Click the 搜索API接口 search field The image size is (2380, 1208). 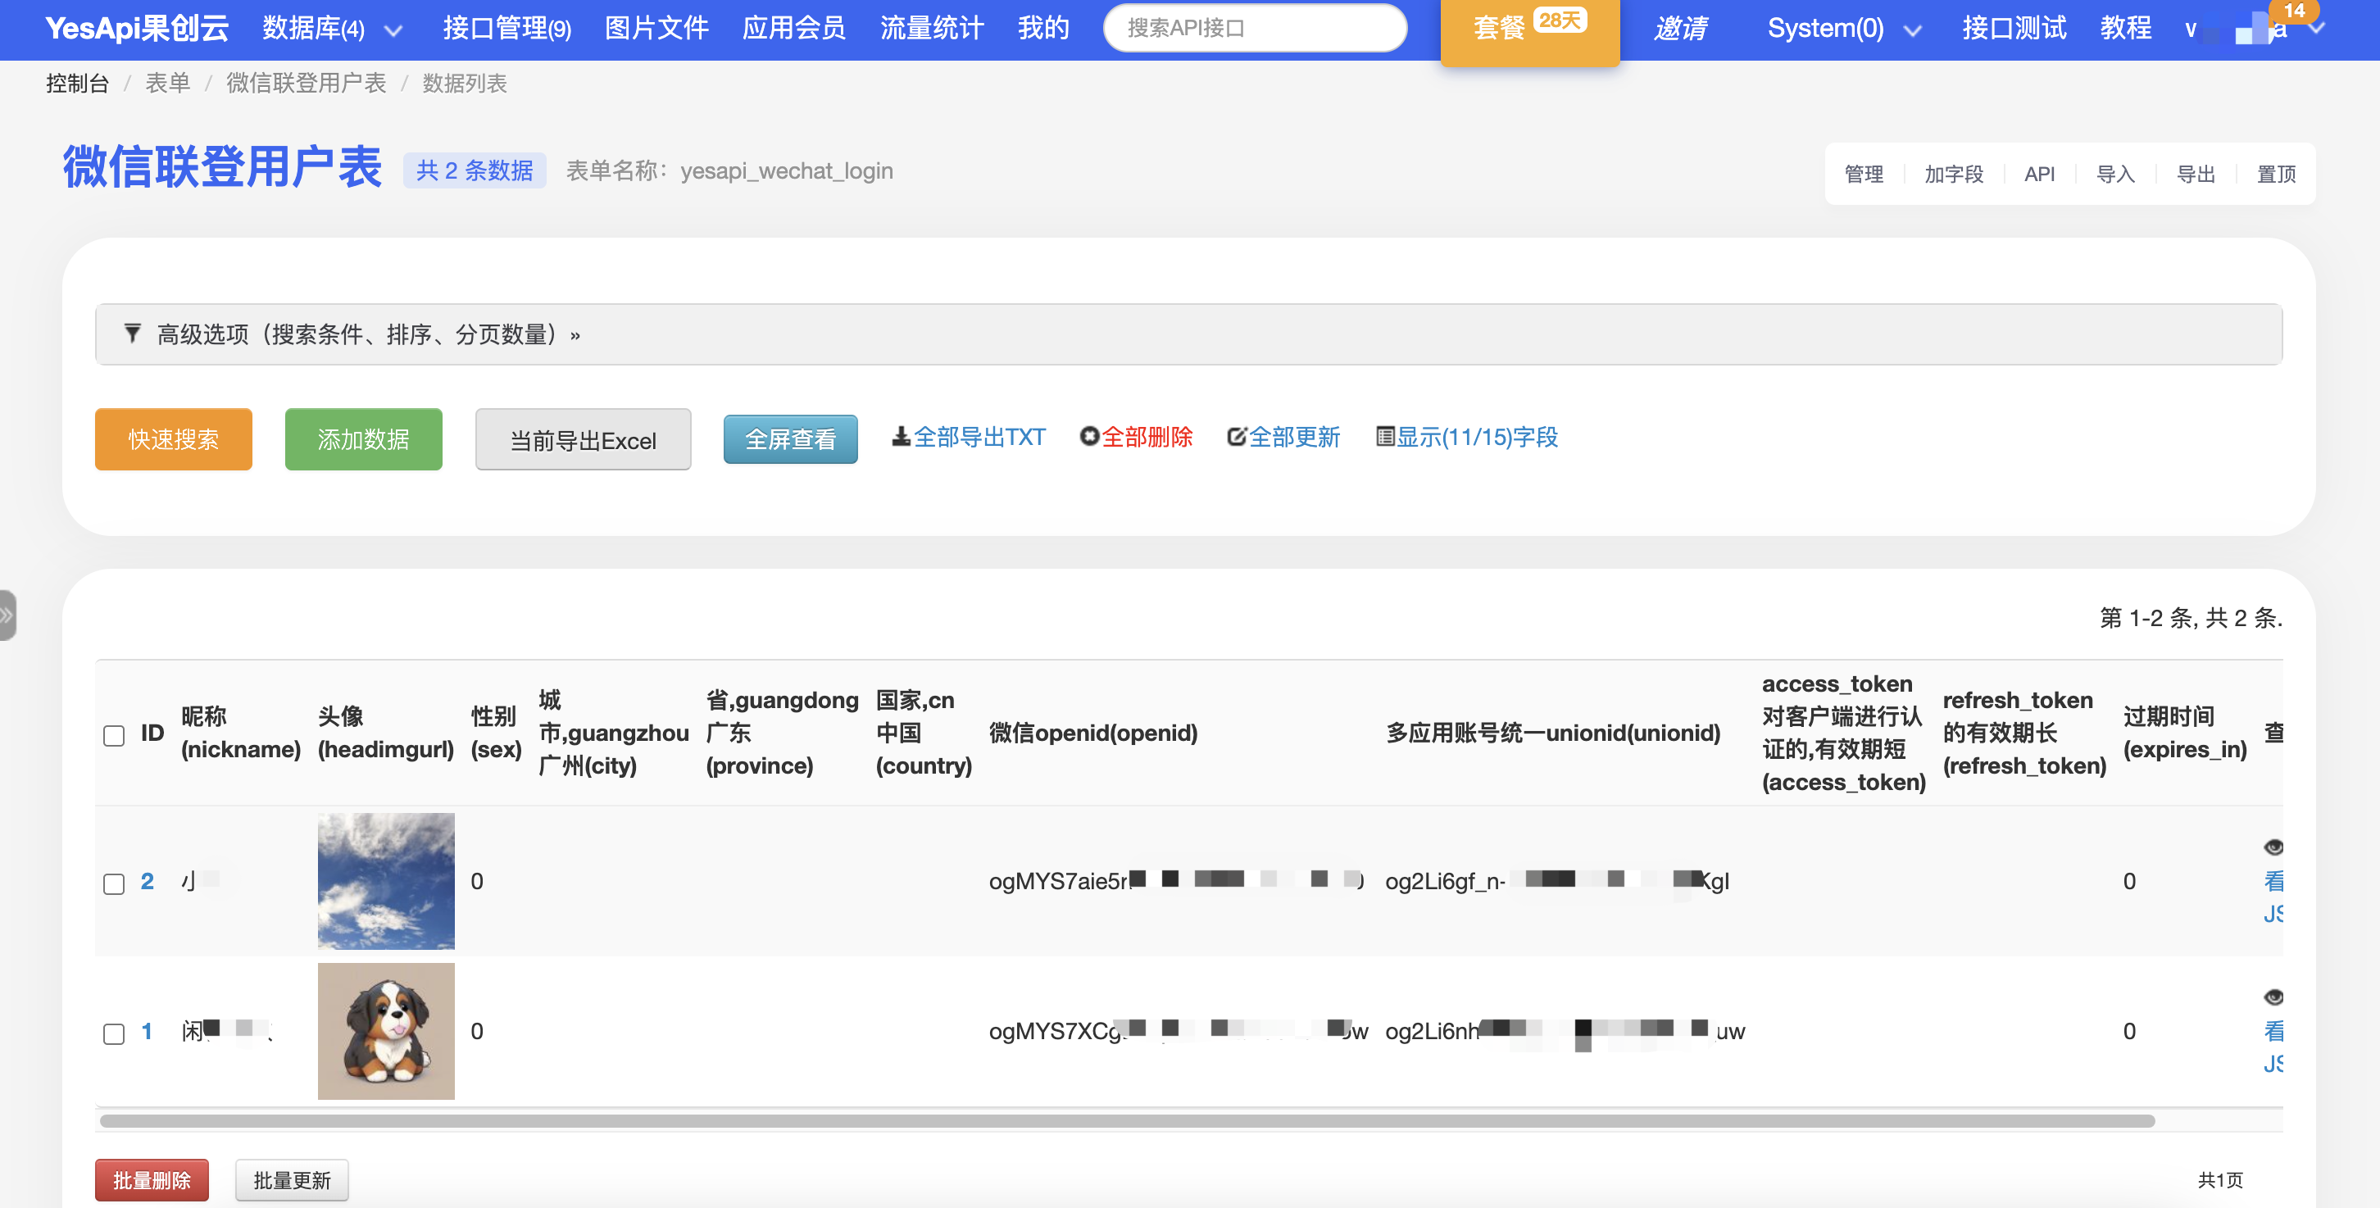[x=1254, y=29]
